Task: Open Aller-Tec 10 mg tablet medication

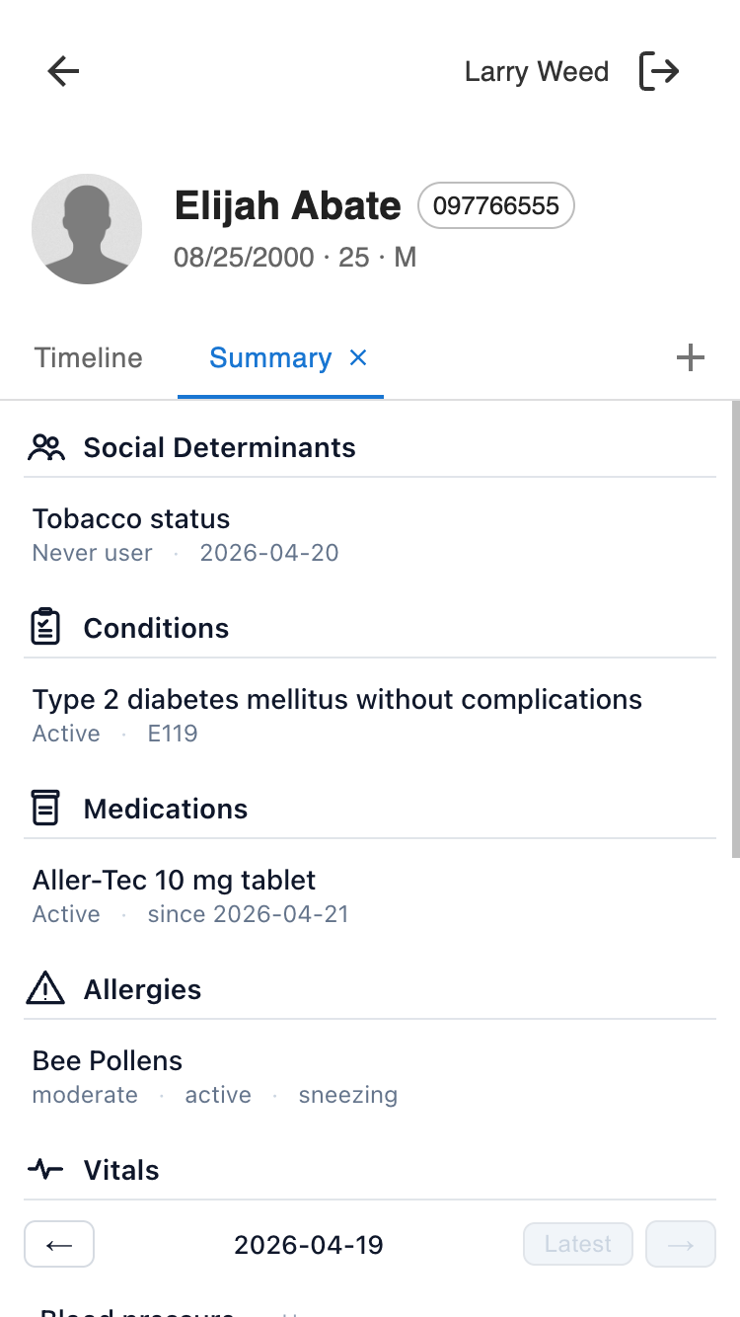Action: click(x=175, y=880)
